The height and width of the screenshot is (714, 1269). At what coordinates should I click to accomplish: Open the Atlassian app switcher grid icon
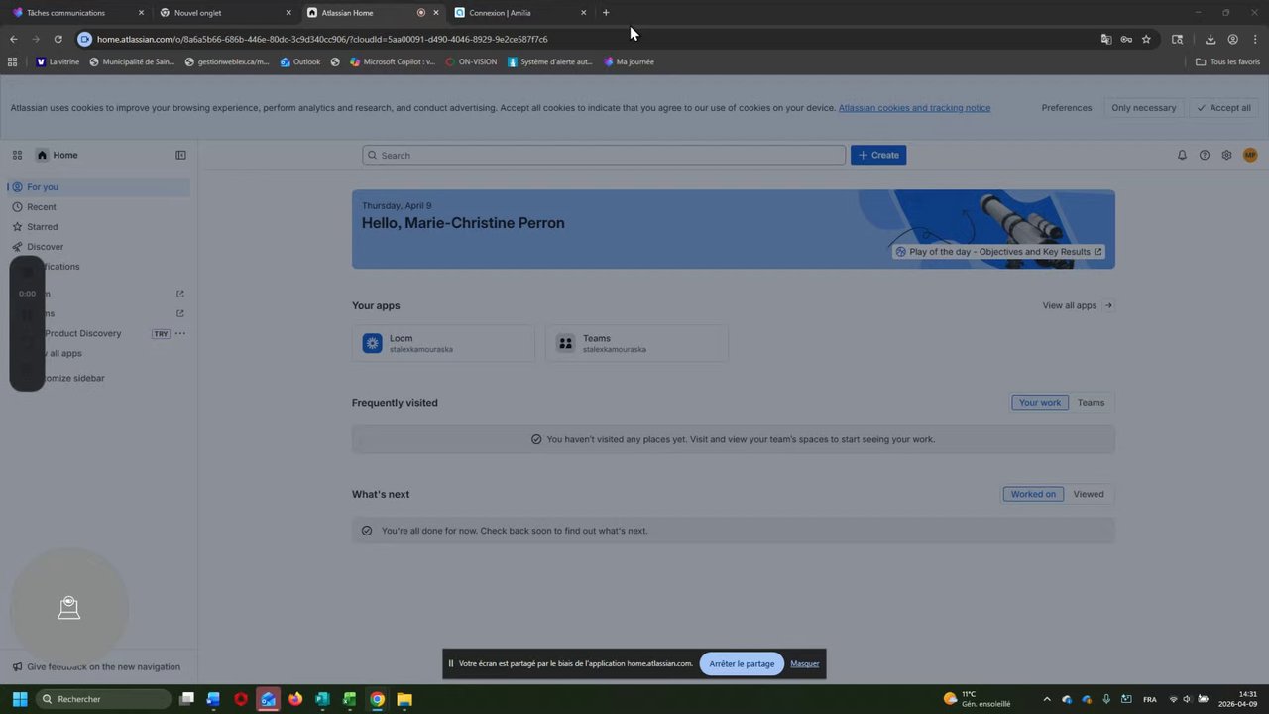coord(17,155)
